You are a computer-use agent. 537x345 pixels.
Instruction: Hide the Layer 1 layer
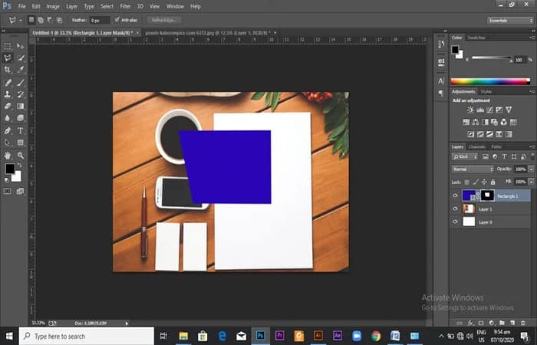point(455,209)
